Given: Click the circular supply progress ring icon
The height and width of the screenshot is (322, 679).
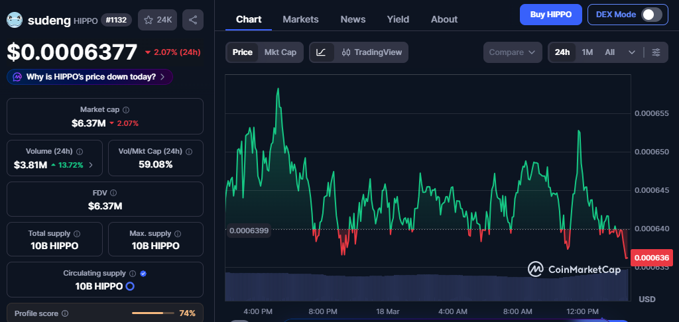Looking at the screenshot, I should (129, 286).
